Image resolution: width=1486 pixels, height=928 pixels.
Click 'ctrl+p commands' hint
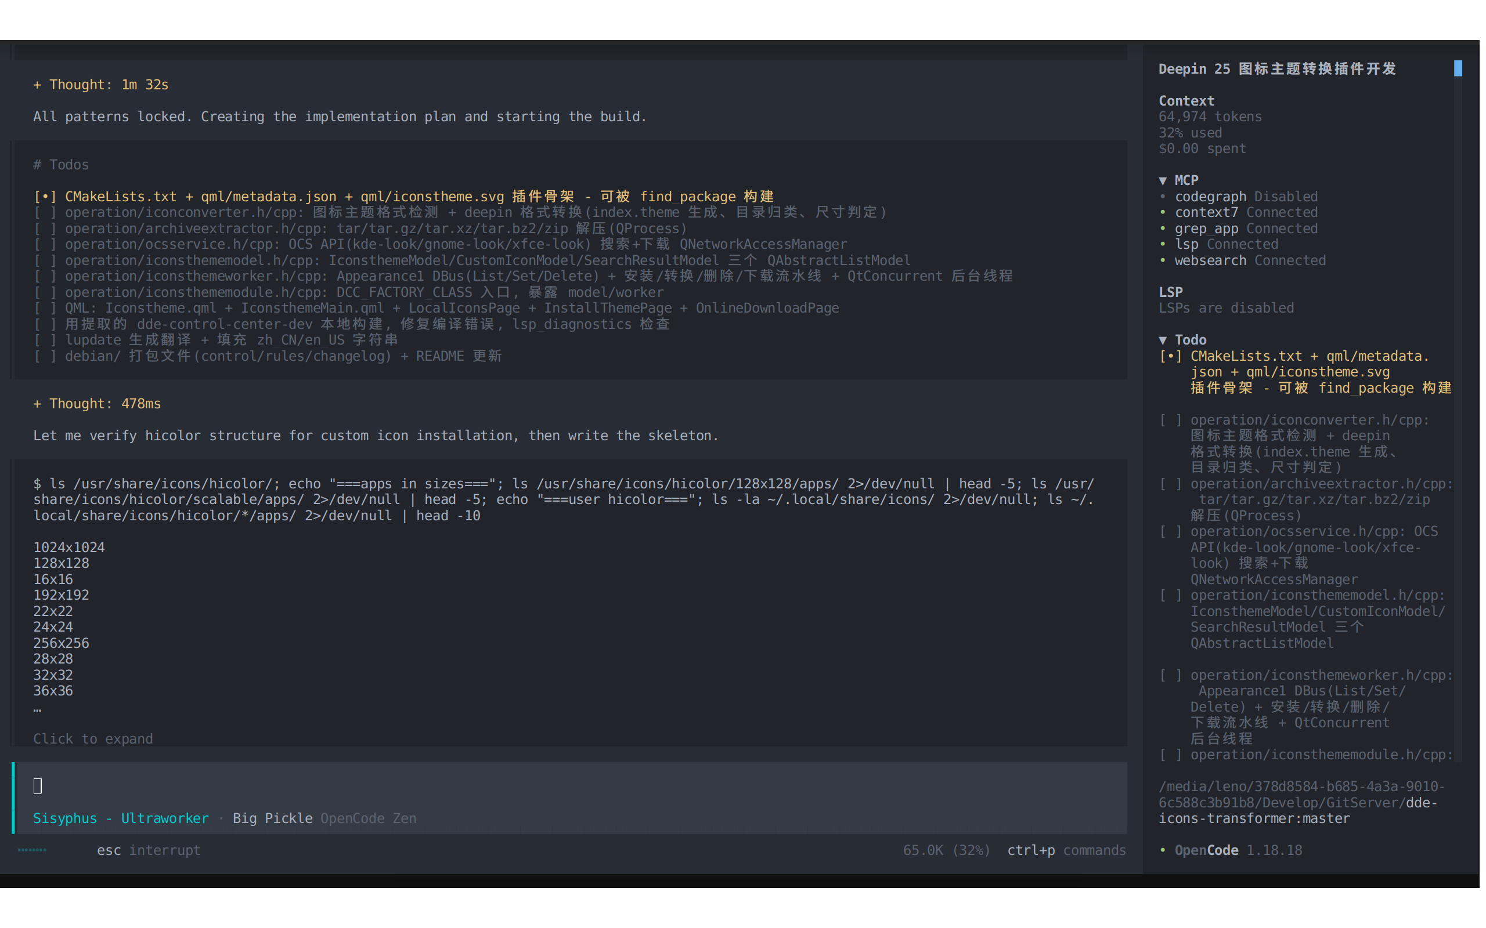click(1066, 851)
